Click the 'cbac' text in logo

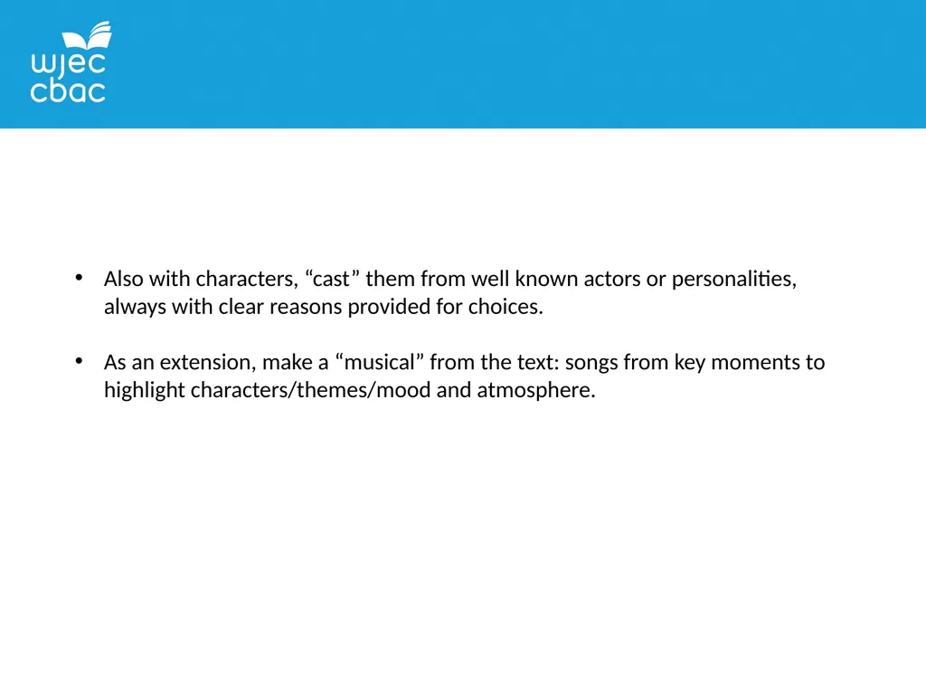pos(68,91)
